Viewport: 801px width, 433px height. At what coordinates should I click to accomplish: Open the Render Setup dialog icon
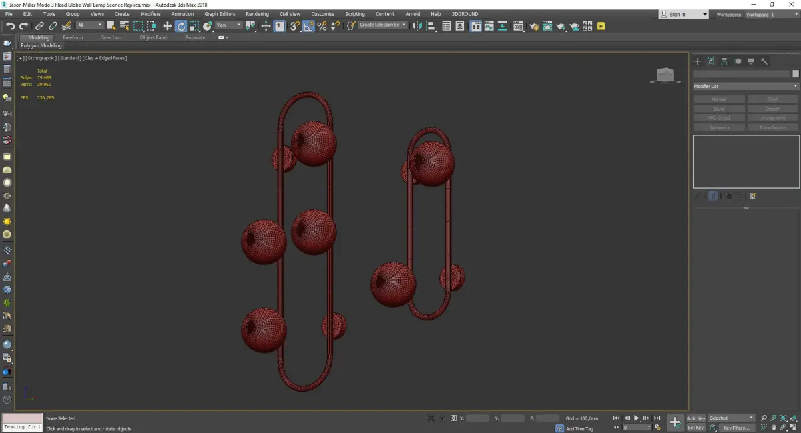click(533, 26)
